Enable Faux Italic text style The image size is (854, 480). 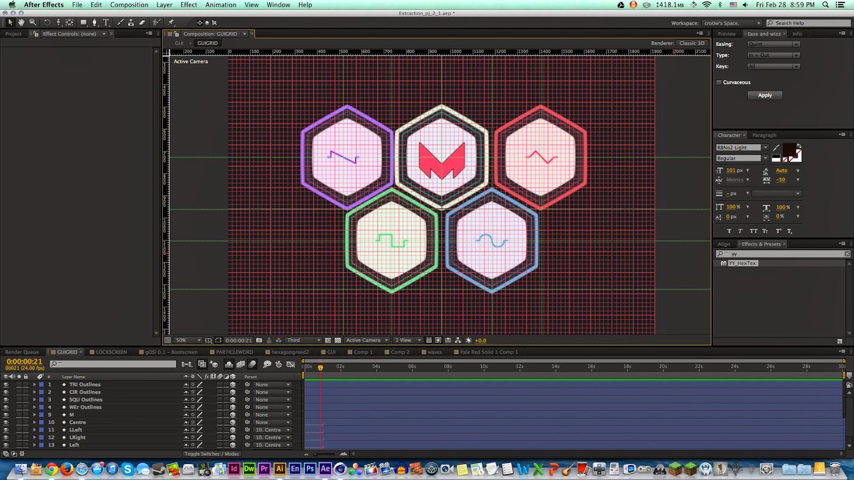[740, 231]
